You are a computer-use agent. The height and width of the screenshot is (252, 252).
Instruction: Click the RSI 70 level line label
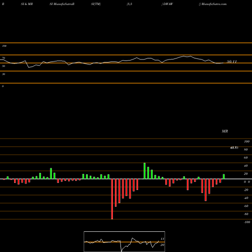(4, 58)
